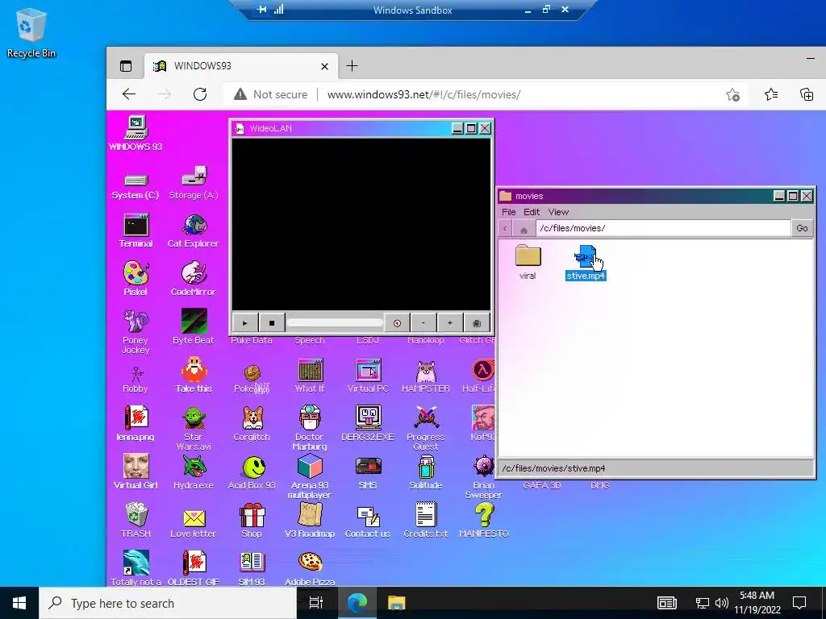Launch Cat Explorer icon
Viewport: 826px width, 619px height.
click(x=194, y=225)
